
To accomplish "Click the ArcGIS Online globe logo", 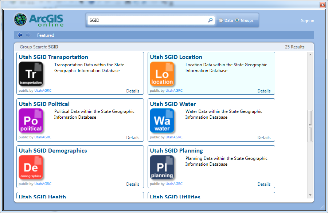I will (20, 20).
